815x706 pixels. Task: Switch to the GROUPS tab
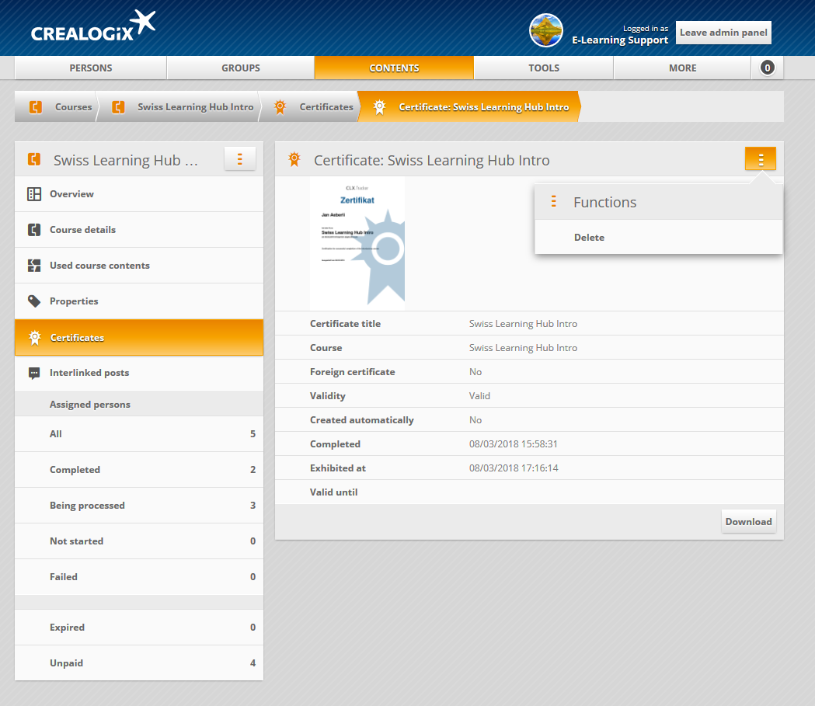(241, 68)
